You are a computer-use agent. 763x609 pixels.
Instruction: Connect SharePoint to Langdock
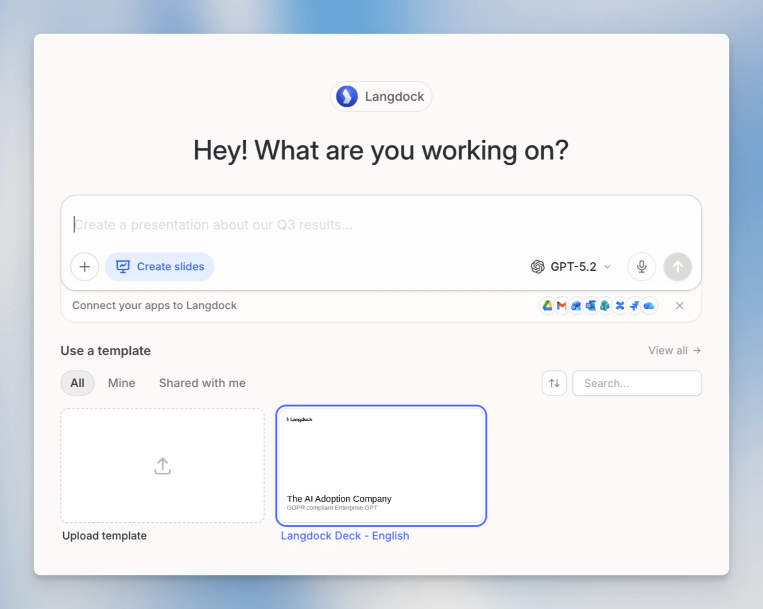(605, 306)
